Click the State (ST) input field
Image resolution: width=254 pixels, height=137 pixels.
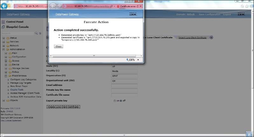124,67
